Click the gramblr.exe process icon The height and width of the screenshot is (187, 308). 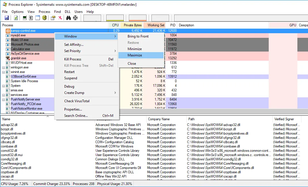8,58
